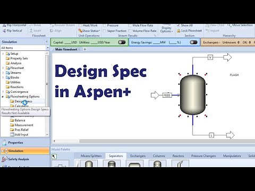Click the Measurement folder icon
Viewport: 255px width, 191px height.
(x=12, y=125)
